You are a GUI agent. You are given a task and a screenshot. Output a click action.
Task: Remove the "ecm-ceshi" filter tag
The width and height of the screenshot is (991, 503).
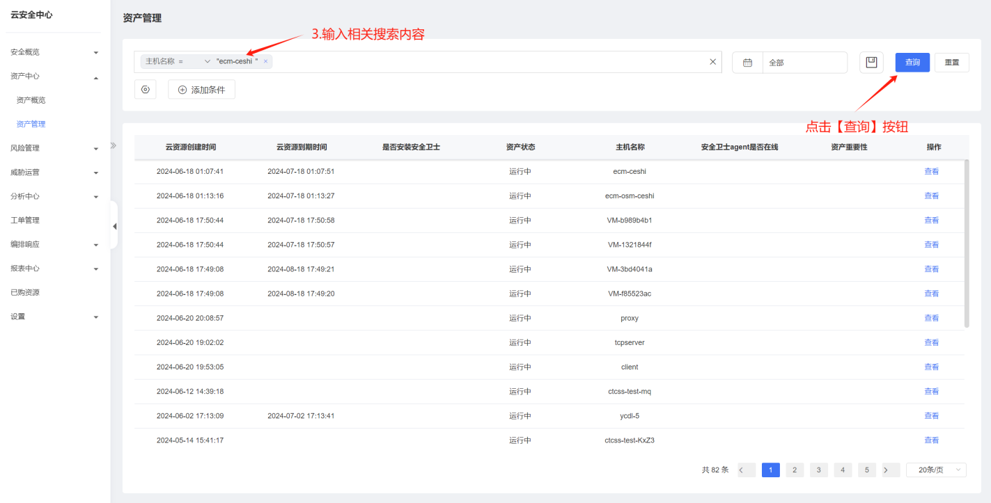tap(265, 61)
